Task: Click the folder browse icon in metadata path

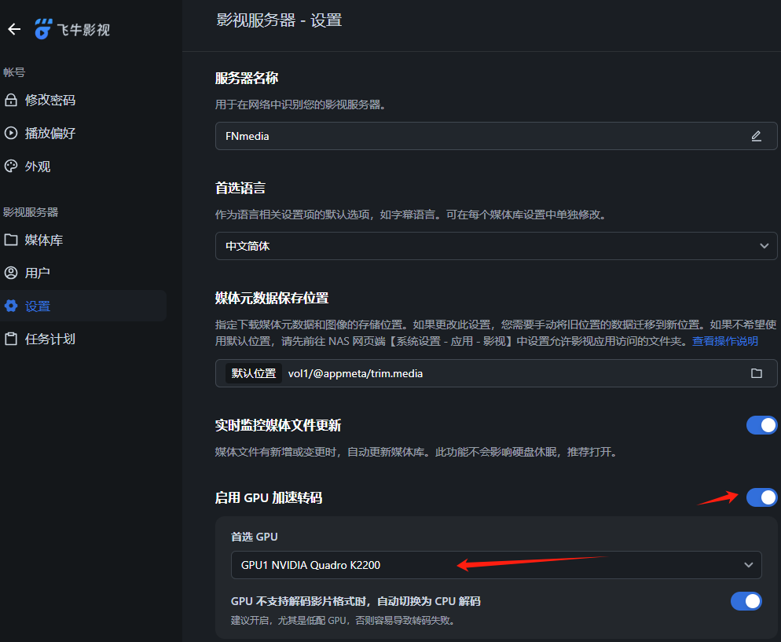Action: (756, 373)
